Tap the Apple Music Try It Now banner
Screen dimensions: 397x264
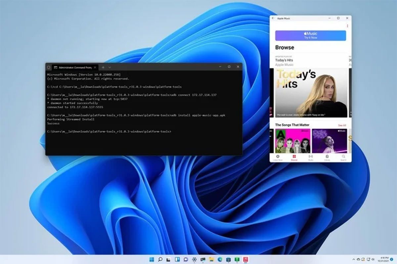coord(311,35)
